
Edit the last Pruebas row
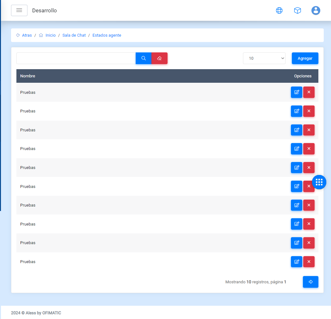[296, 262]
